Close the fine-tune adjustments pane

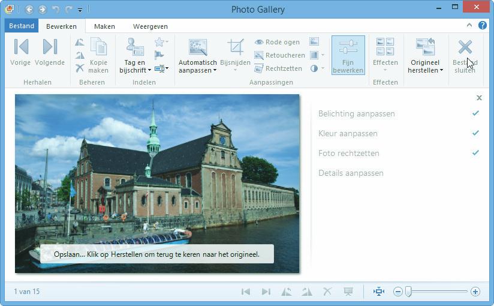479,98
